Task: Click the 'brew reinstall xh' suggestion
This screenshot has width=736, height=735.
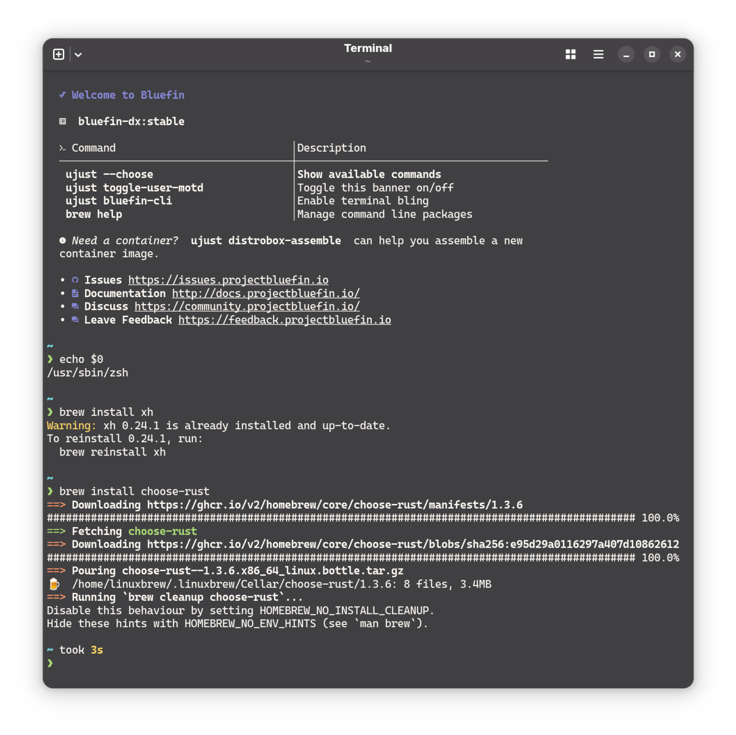Action: pyautogui.click(x=112, y=452)
